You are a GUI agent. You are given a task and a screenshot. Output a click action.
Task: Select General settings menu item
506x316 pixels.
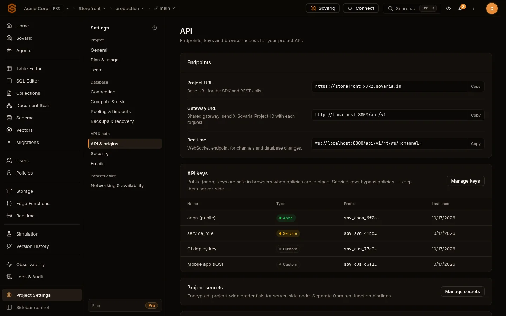[x=125, y=50]
